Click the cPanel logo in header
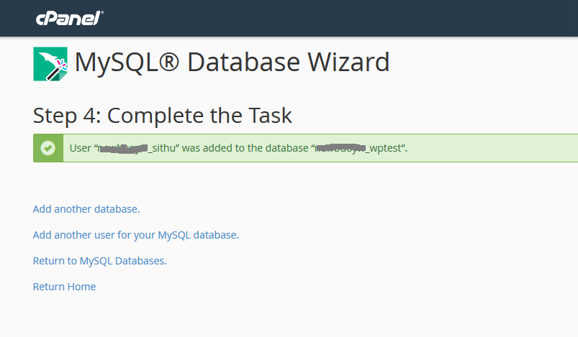This screenshot has width=578, height=337. pos(69,18)
